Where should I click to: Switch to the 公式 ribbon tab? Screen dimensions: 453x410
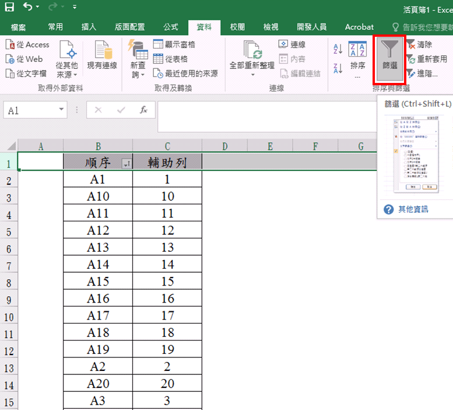coord(171,27)
